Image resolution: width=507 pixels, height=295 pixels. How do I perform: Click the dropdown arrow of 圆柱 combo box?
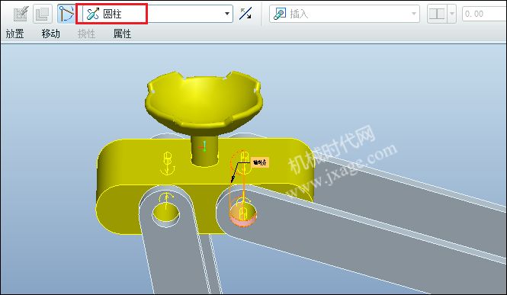(x=227, y=14)
